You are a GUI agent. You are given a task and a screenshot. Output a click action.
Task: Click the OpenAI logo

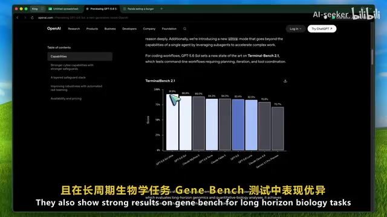[54, 28]
